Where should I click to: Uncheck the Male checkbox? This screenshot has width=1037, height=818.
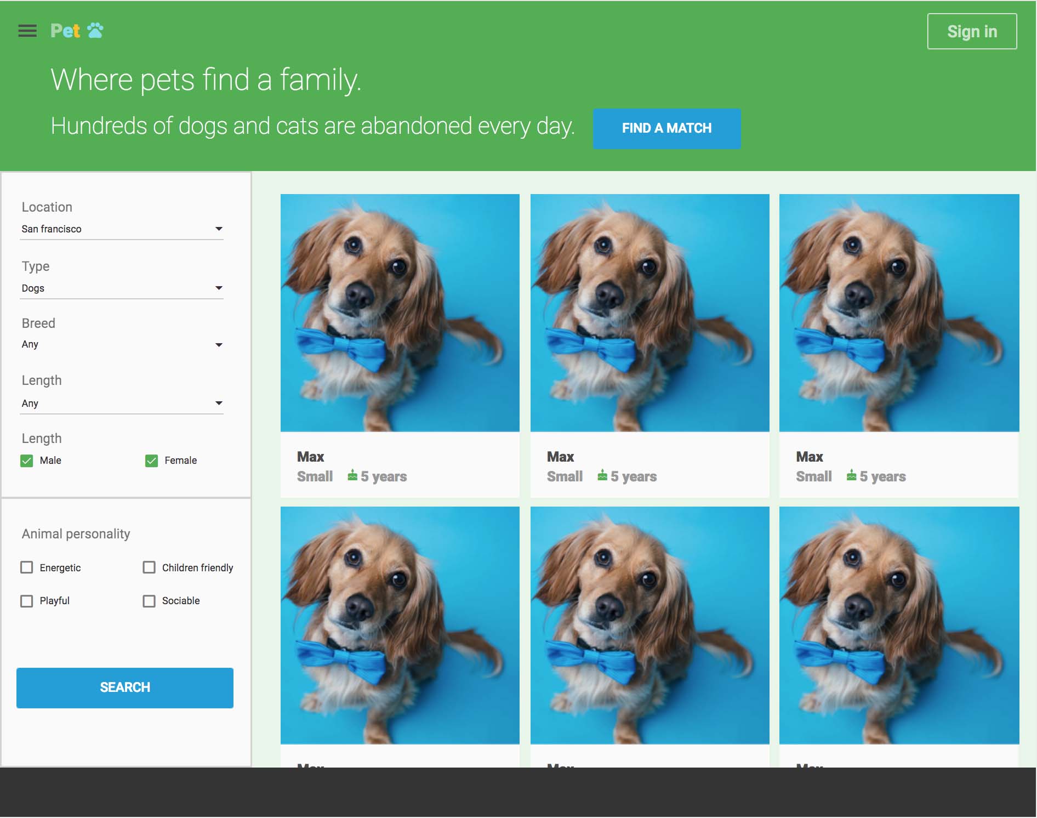[x=27, y=461]
